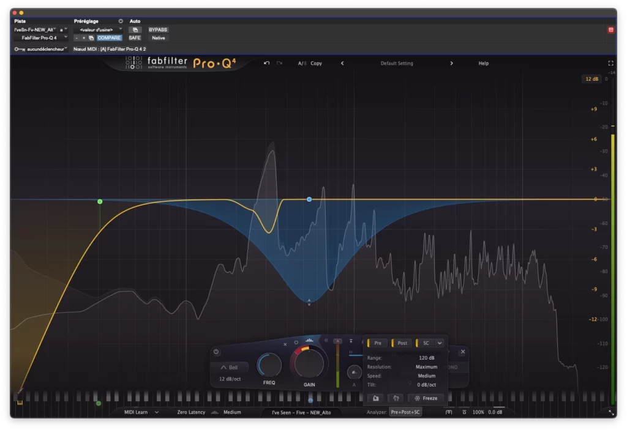Click the EQ match icon in analyzer panel
The width and height of the screenshot is (627, 430).
[396, 398]
